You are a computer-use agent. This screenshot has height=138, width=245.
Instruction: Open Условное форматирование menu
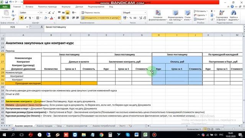pos(158,15)
